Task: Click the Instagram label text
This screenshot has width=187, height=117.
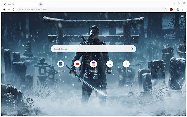Action: coord(93,71)
